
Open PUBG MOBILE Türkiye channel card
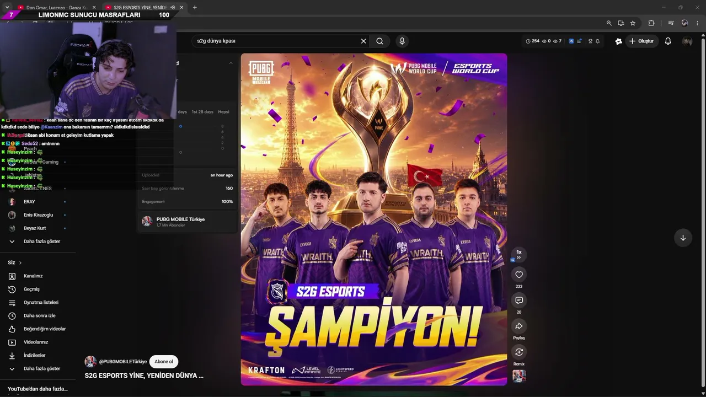click(x=187, y=221)
